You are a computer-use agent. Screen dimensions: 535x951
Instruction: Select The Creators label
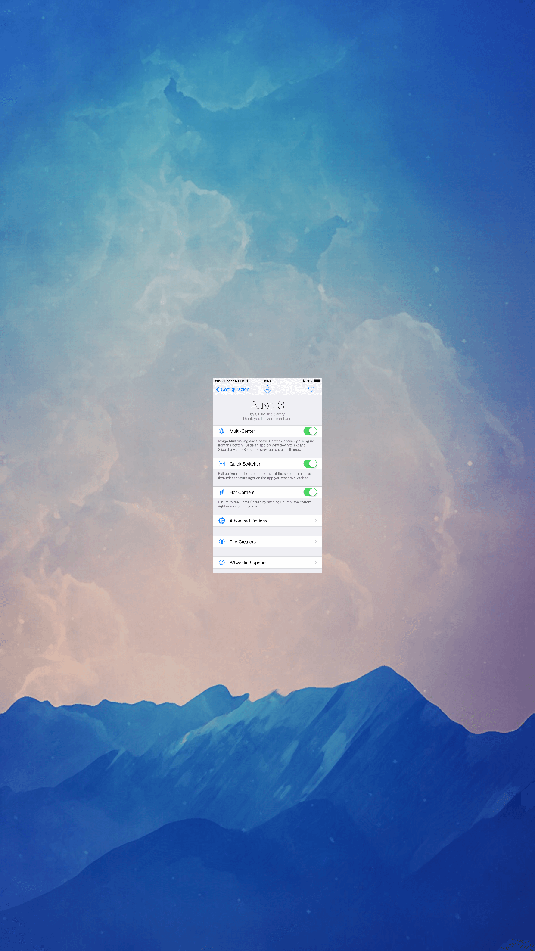(x=243, y=542)
